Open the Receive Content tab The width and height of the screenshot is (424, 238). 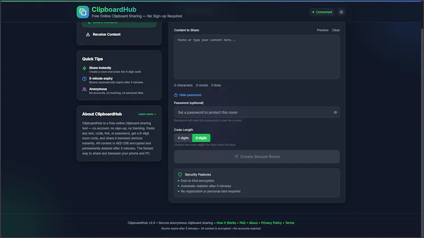tap(119, 34)
